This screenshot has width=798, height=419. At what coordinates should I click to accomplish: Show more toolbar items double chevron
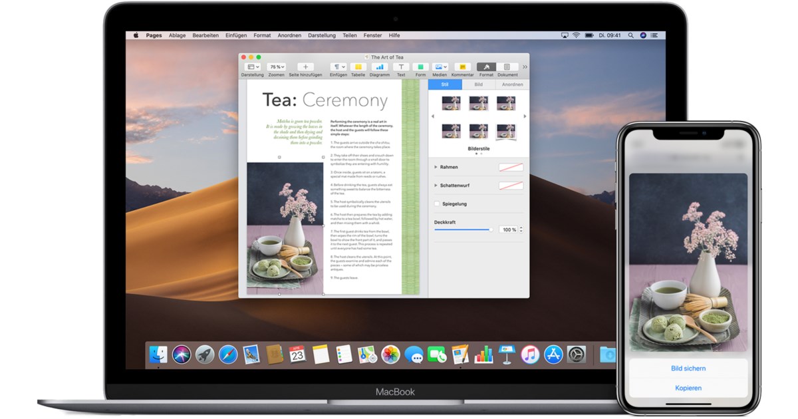click(525, 67)
